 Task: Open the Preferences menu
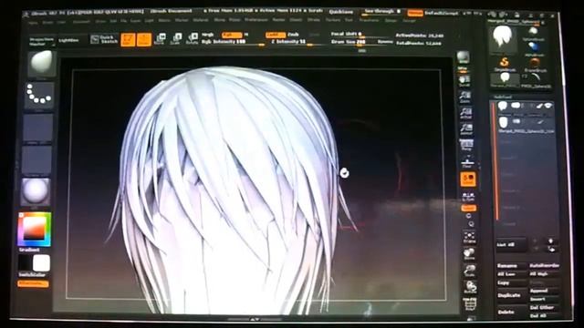255,20
